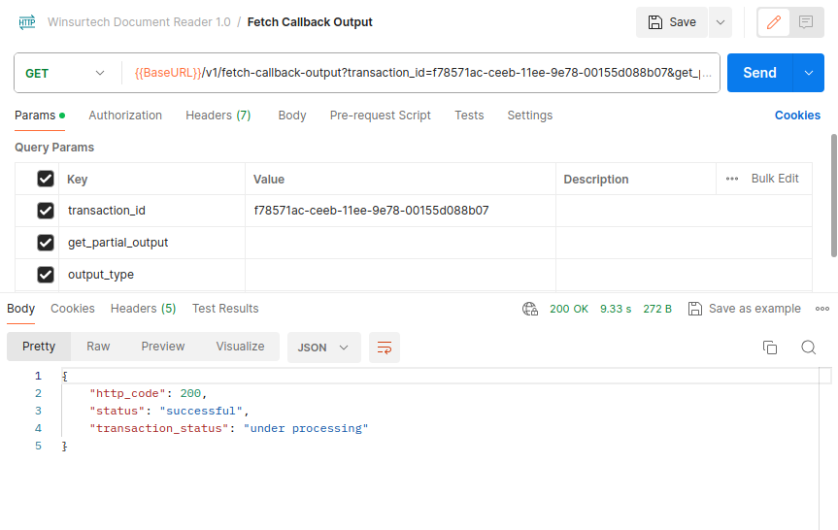The image size is (838, 530).
Task: Click the params panel vertical scrollbar
Action: (x=834, y=195)
